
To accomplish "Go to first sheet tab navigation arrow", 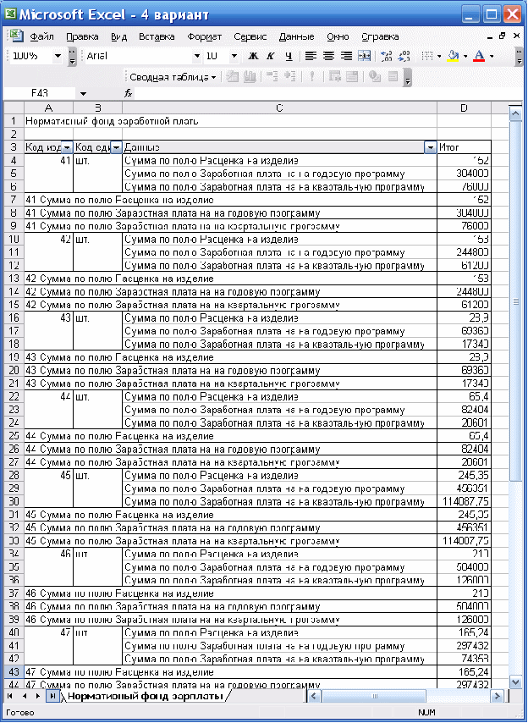I will coord(10,696).
